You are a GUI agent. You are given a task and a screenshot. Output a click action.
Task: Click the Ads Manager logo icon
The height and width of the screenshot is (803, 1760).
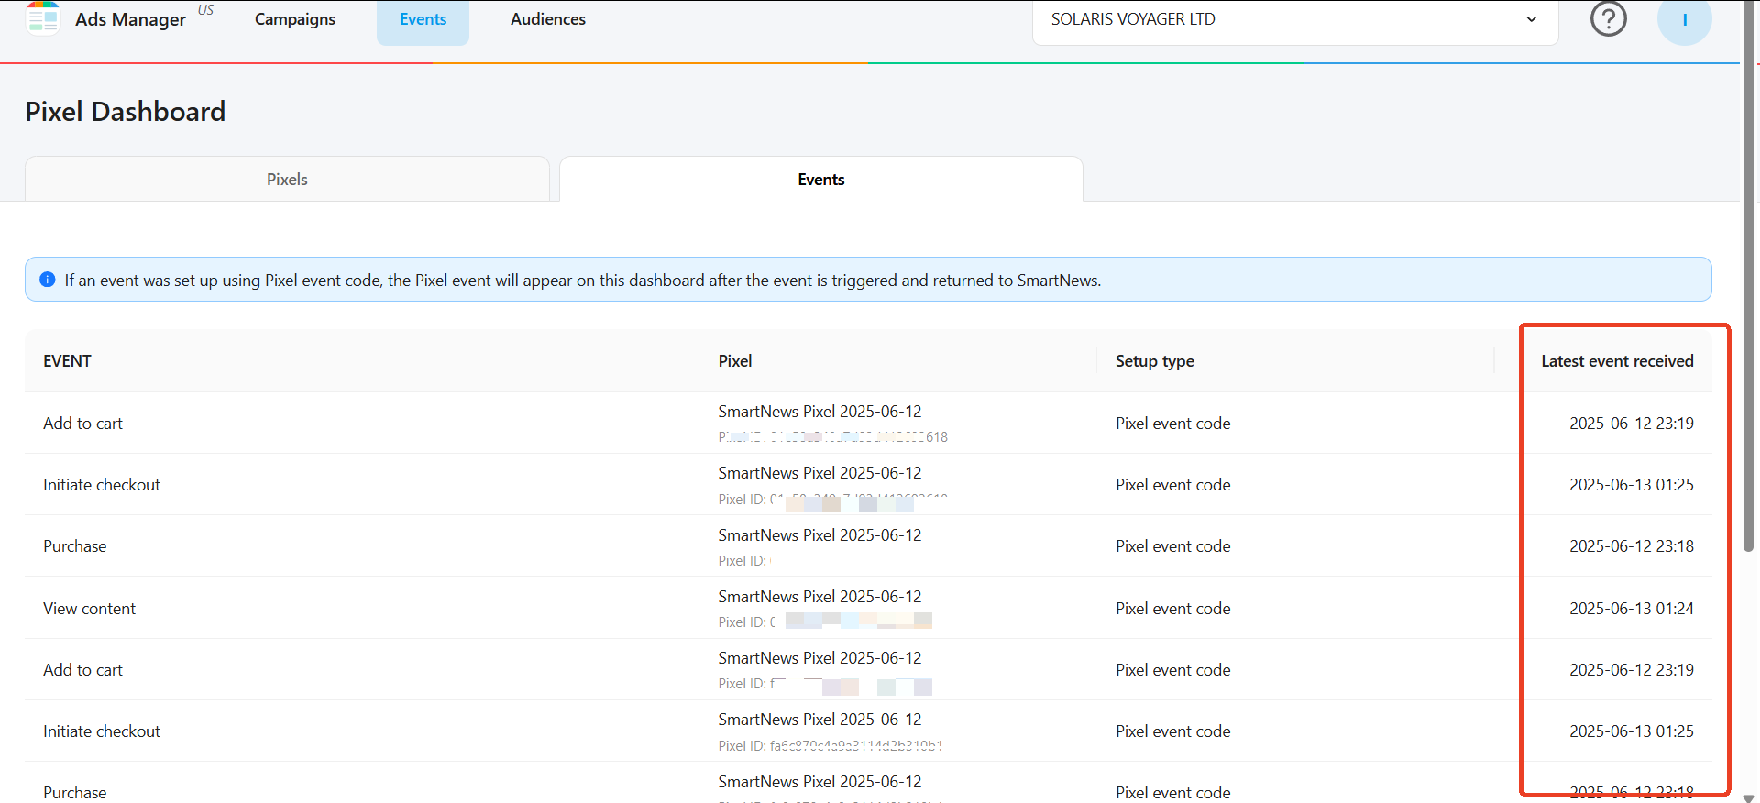click(x=43, y=17)
